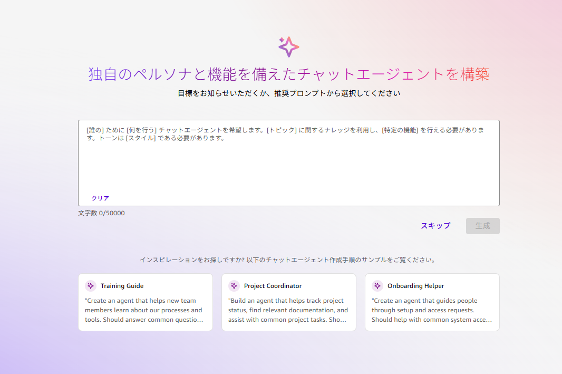
Task: Focus the empty area of the prompt box
Action: 288,169
